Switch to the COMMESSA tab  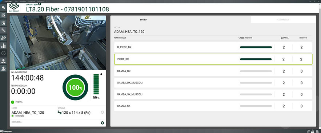click(x=283, y=20)
